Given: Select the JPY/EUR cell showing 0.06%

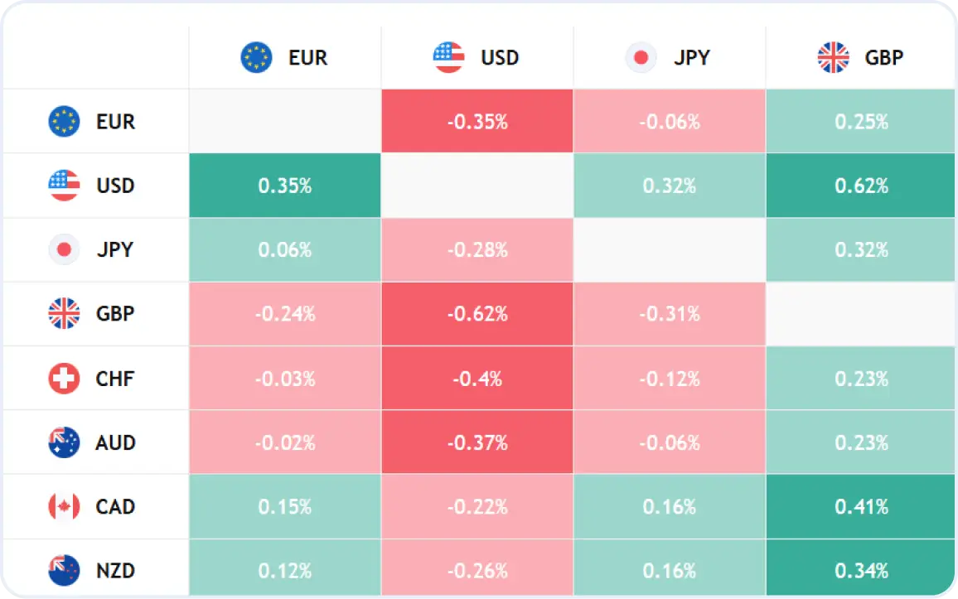Looking at the screenshot, I should (285, 249).
